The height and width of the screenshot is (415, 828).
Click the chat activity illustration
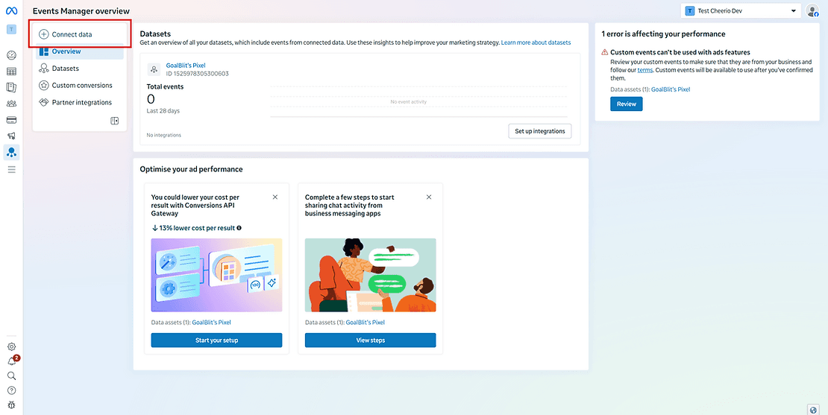click(370, 275)
